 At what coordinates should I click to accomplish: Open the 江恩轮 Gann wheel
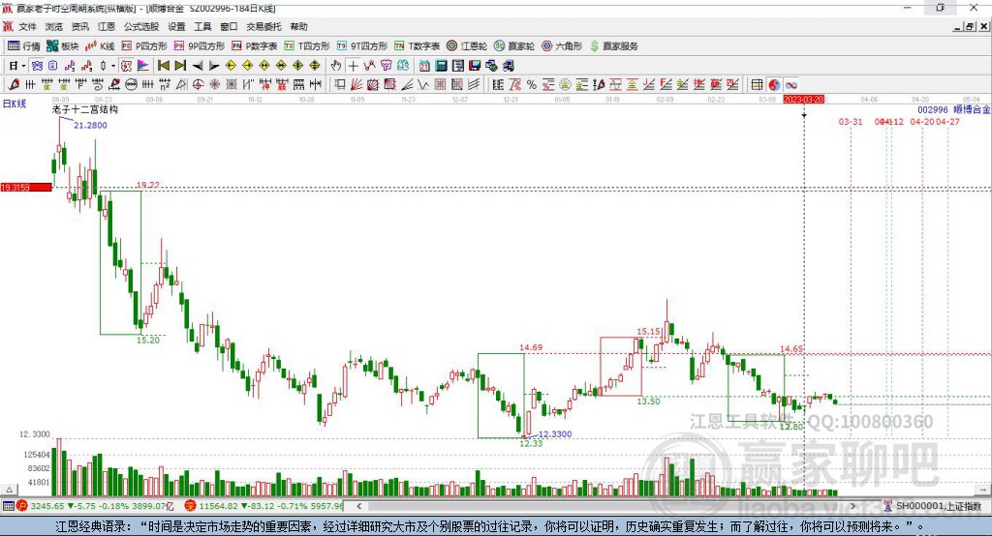pos(467,46)
